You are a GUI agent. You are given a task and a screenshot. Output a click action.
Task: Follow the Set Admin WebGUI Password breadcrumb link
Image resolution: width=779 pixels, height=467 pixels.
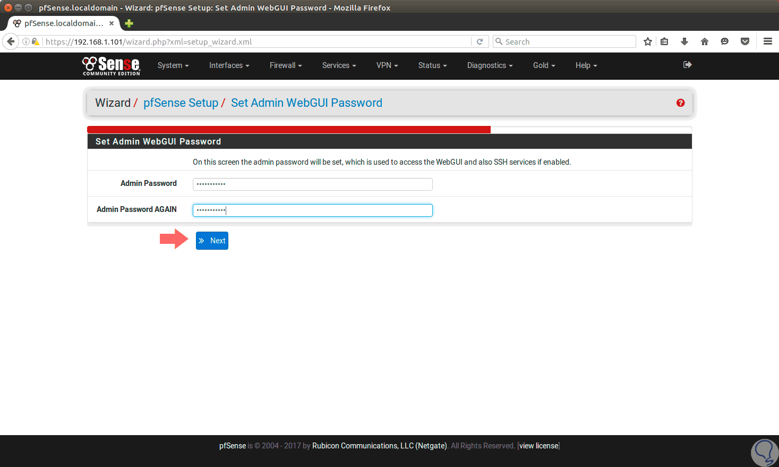click(x=306, y=103)
